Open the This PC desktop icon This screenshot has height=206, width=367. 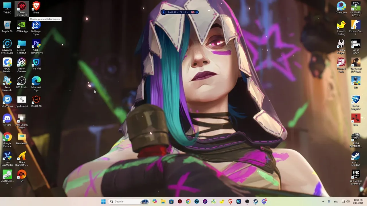(x=7, y=8)
